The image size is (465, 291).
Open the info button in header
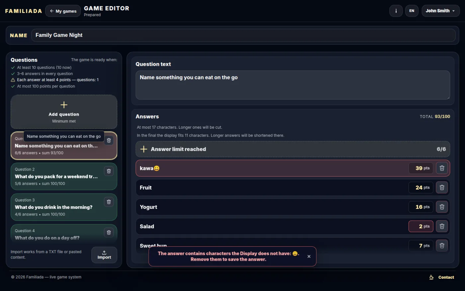click(396, 11)
